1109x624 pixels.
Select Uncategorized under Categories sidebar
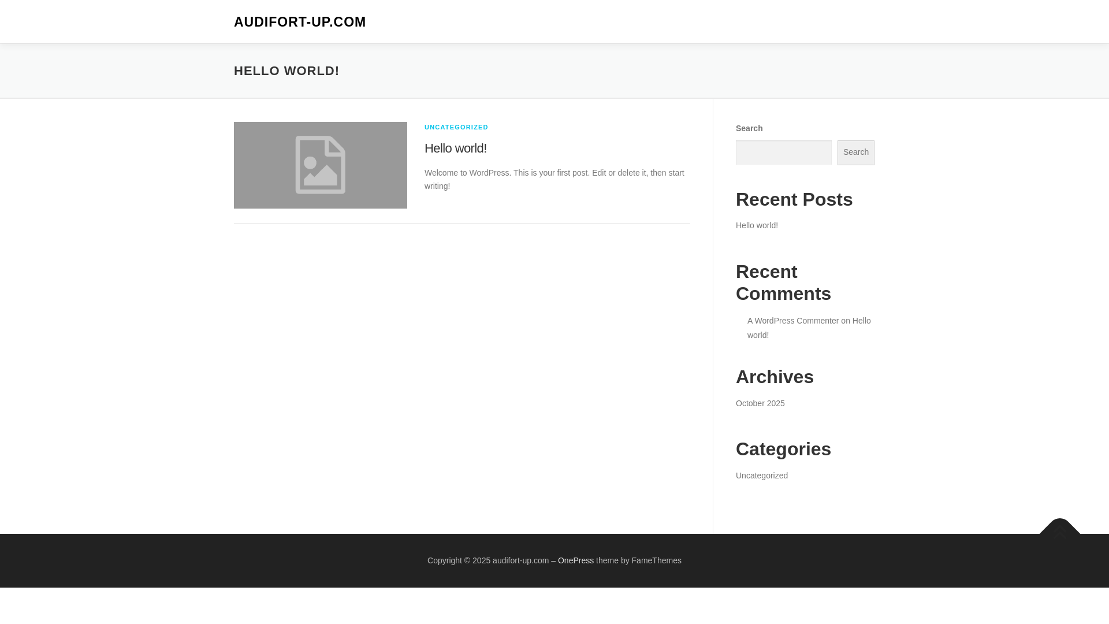[761, 476]
